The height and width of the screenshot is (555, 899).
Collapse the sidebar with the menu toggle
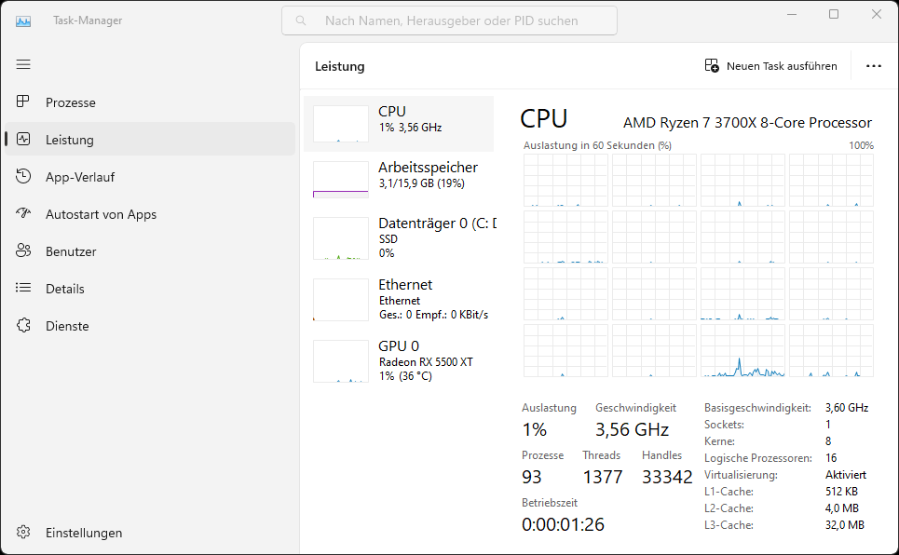click(23, 64)
